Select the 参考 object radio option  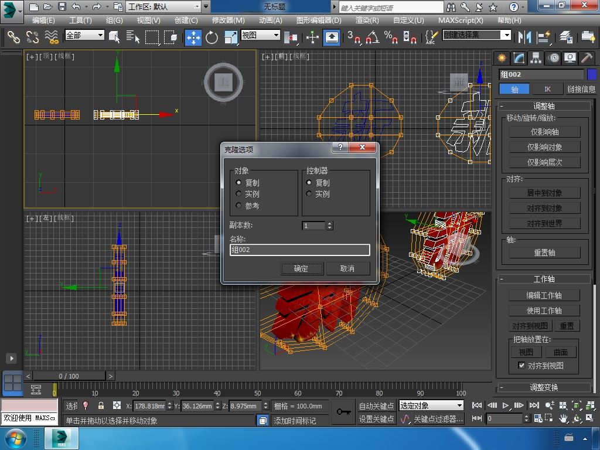239,206
